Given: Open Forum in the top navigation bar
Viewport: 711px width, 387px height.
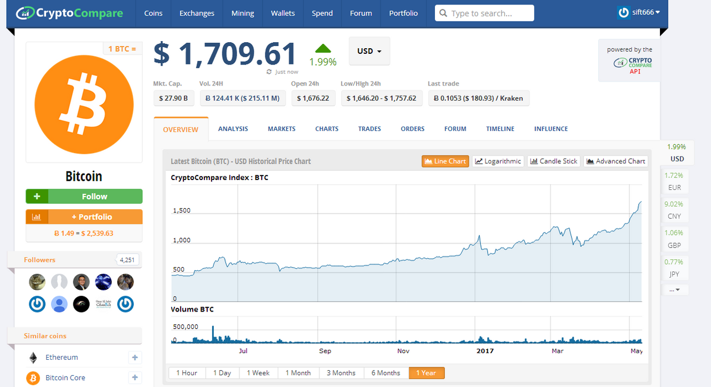Looking at the screenshot, I should point(361,13).
